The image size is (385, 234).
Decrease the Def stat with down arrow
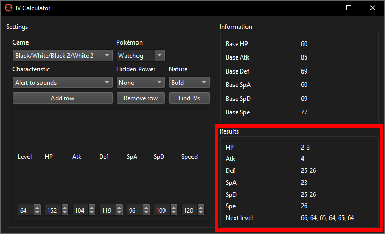[x=118, y=213]
